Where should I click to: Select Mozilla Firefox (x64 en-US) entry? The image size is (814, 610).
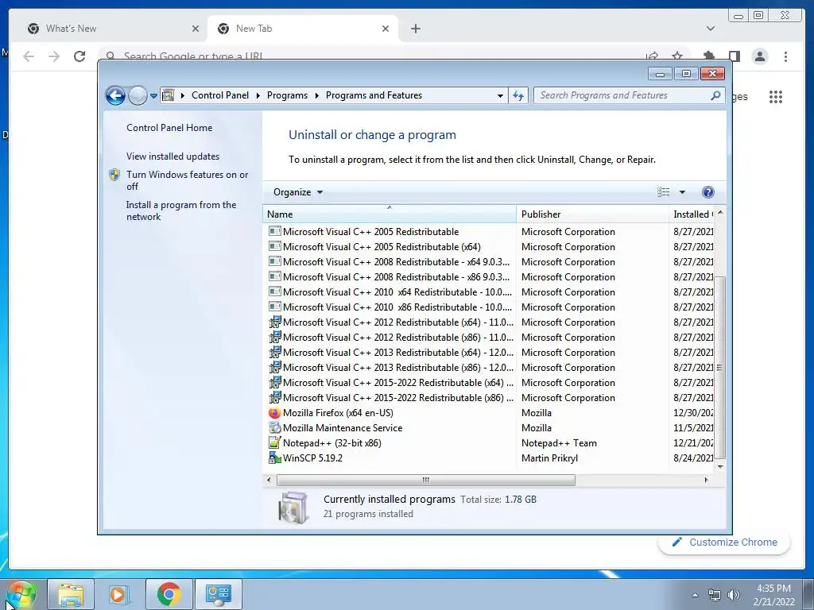click(x=337, y=413)
